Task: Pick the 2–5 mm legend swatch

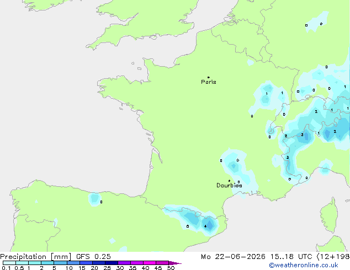Action: tap(47, 263)
